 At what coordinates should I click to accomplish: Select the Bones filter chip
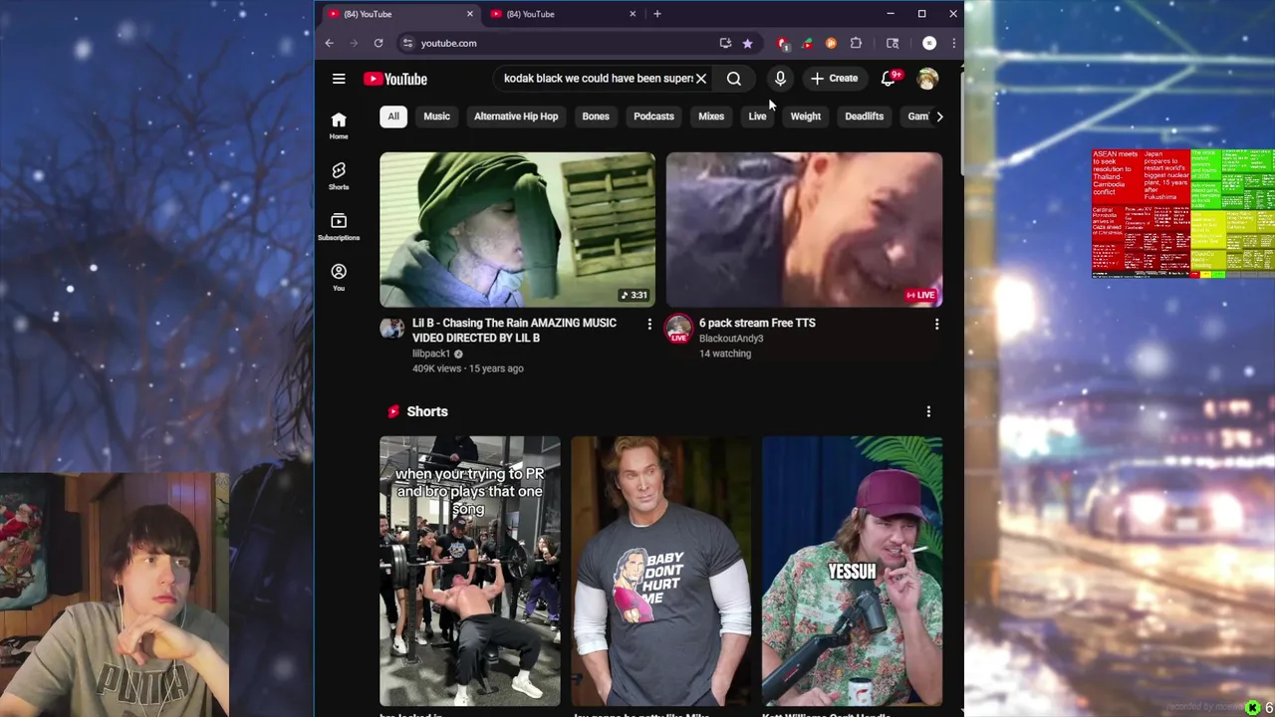[x=596, y=117]
